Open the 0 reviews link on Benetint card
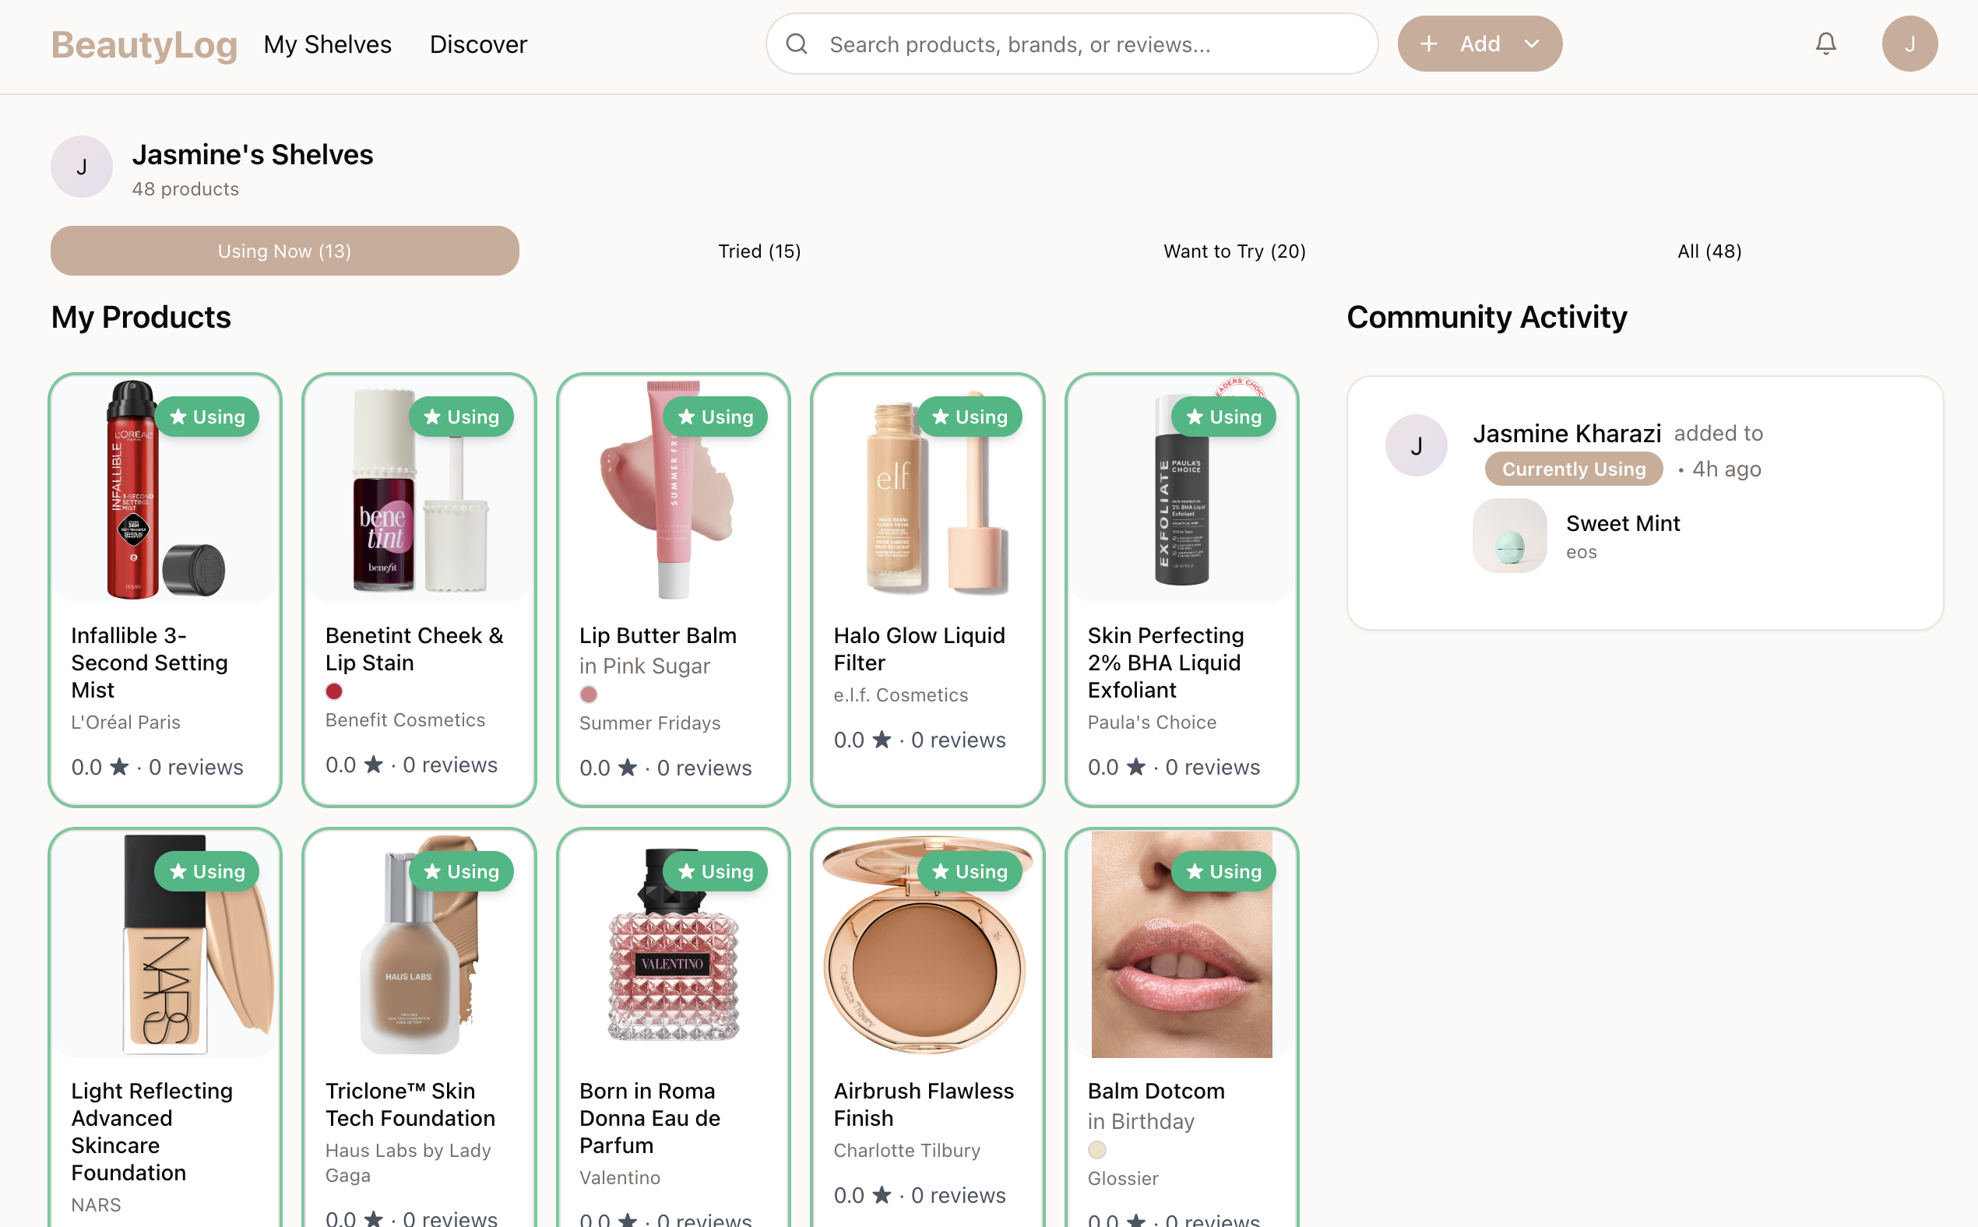 (449, 764)
